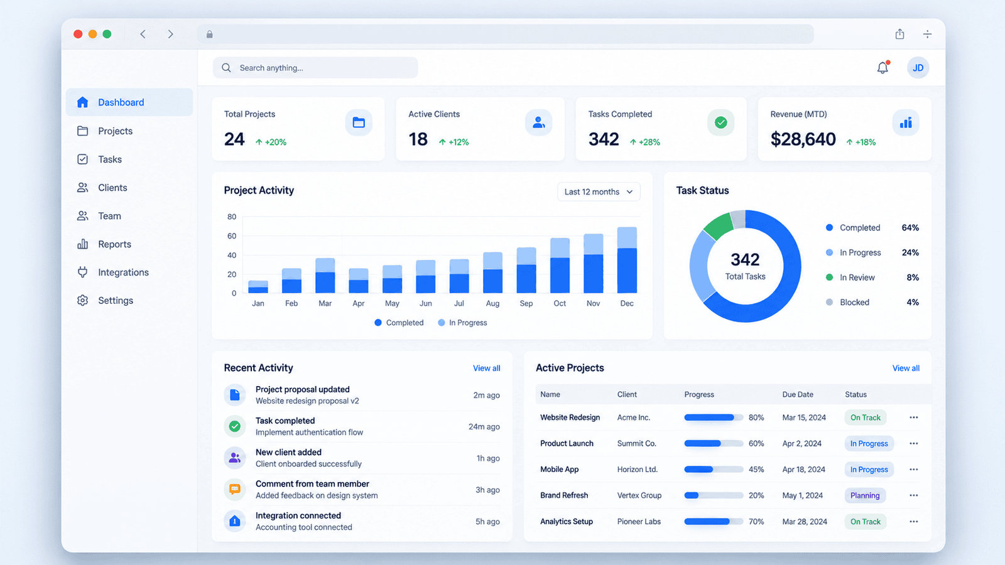Click the On Track badge for Analytics Setup

click(x=866, y=522)
